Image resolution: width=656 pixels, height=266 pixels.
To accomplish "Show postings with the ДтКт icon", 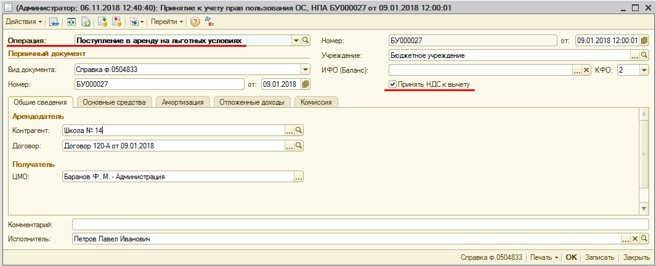I will tap(209, 22).
